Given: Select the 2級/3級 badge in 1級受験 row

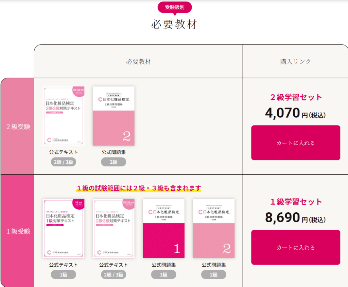Looking at the screenshot, I should click(x=114, y=274).
